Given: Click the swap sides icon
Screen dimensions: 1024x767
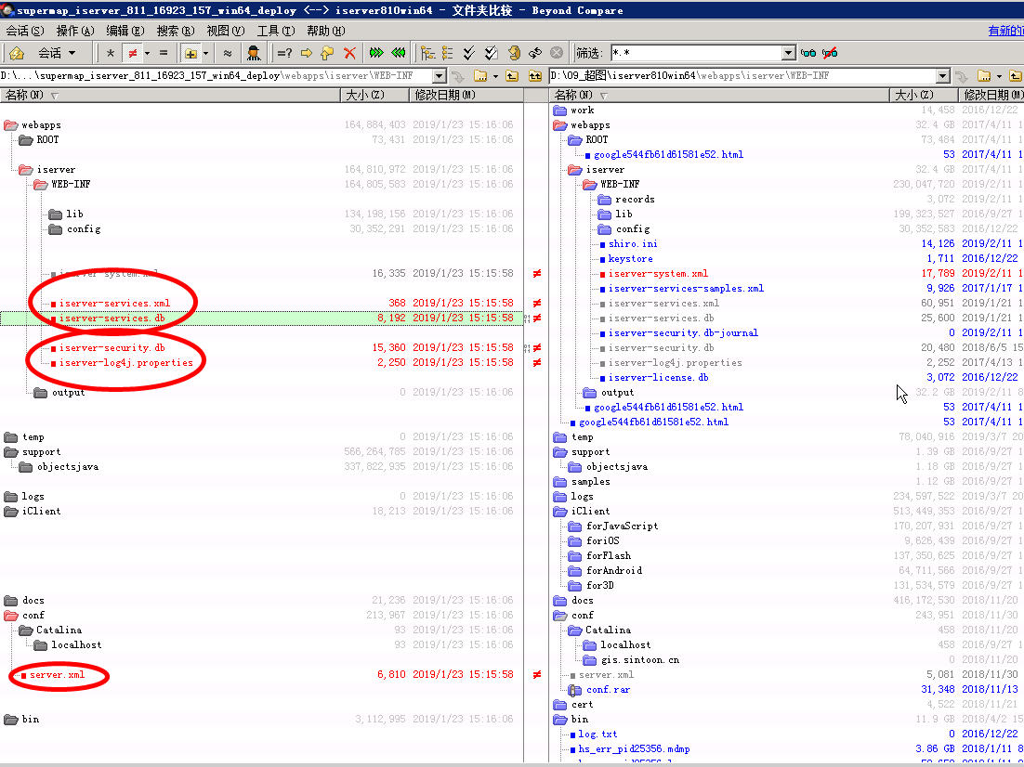Looking at the screenshot, I should click(x=535, y=53).
